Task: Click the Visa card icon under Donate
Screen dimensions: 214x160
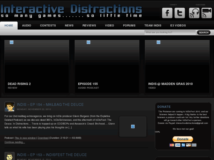Action: coord(178,145)
